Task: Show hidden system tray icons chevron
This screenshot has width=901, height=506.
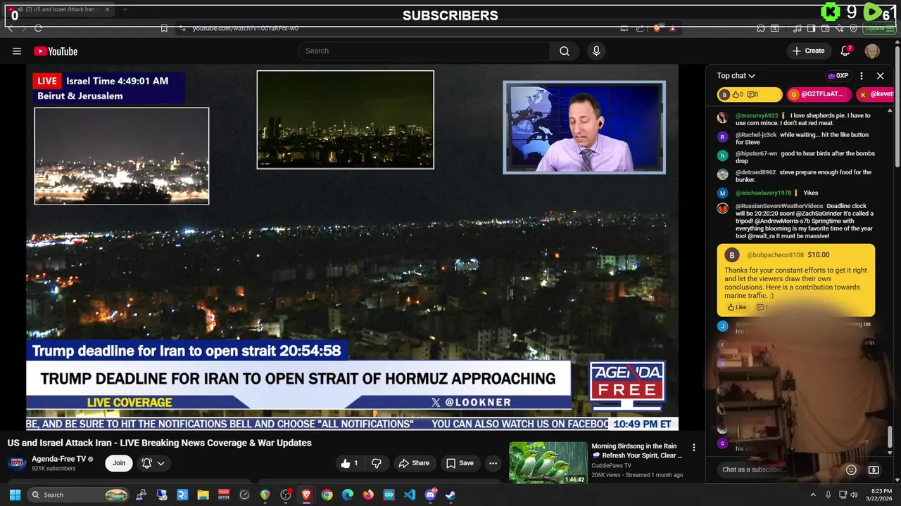Action: [x=813, y=495]
